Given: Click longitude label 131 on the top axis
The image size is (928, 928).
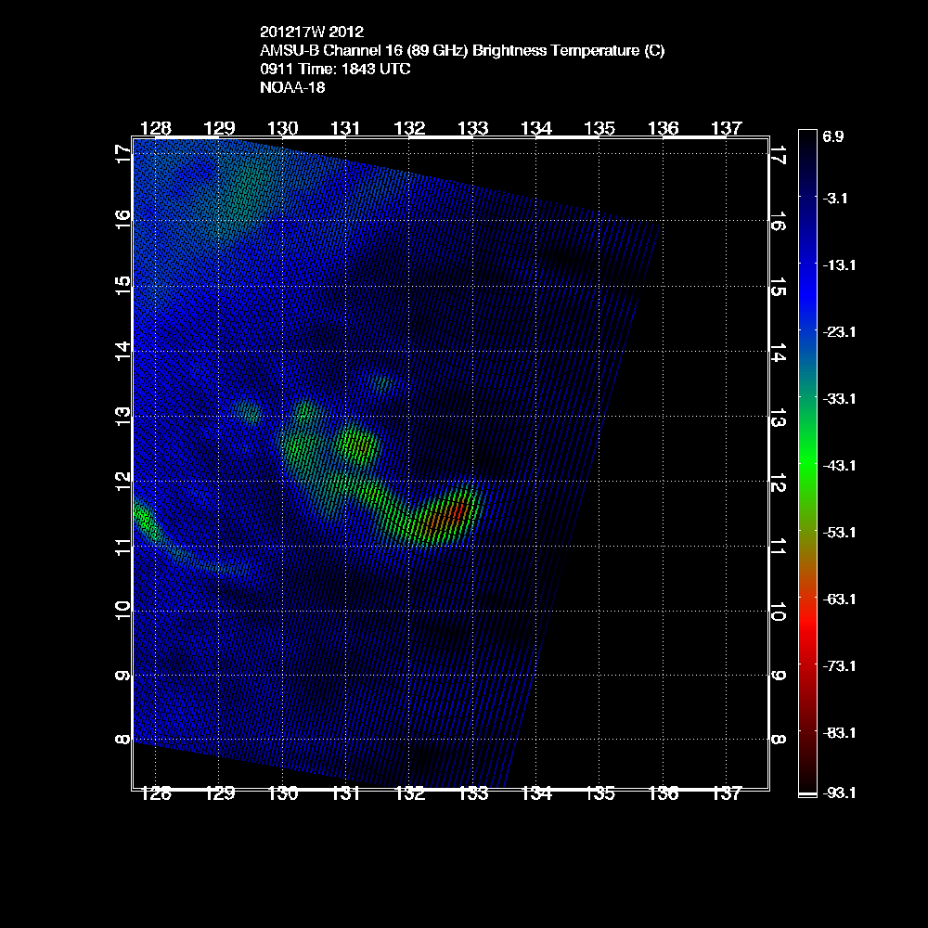Looking at the screenshot, I should (x=345, y=128).
